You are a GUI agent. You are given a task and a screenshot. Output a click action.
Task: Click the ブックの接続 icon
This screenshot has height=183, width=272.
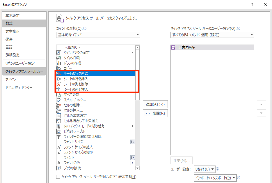[x=59, y=168]
